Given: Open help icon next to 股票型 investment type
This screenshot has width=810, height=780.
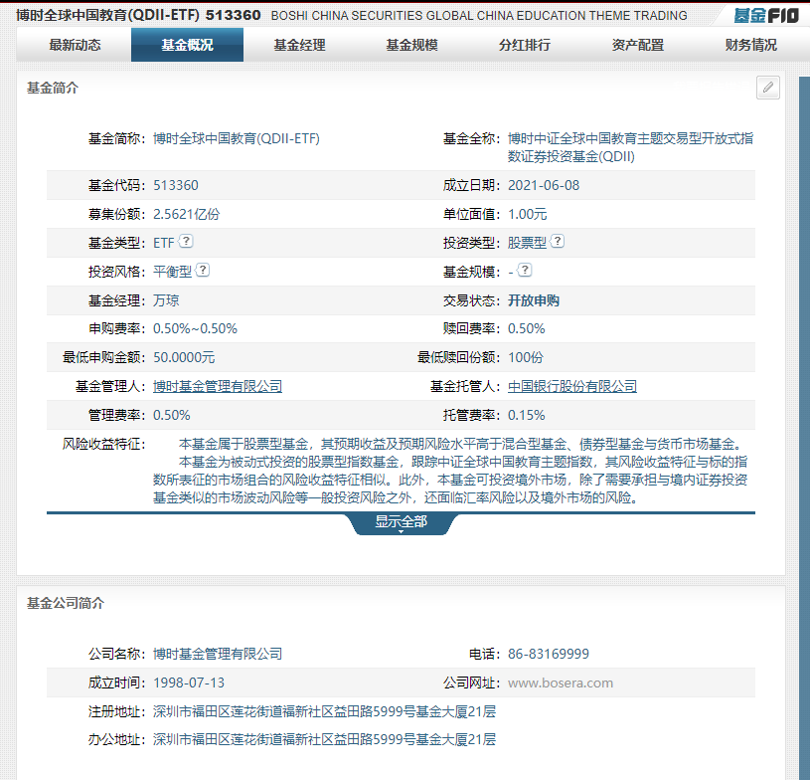Looking at the screenshot, I should tap(558, 241).
